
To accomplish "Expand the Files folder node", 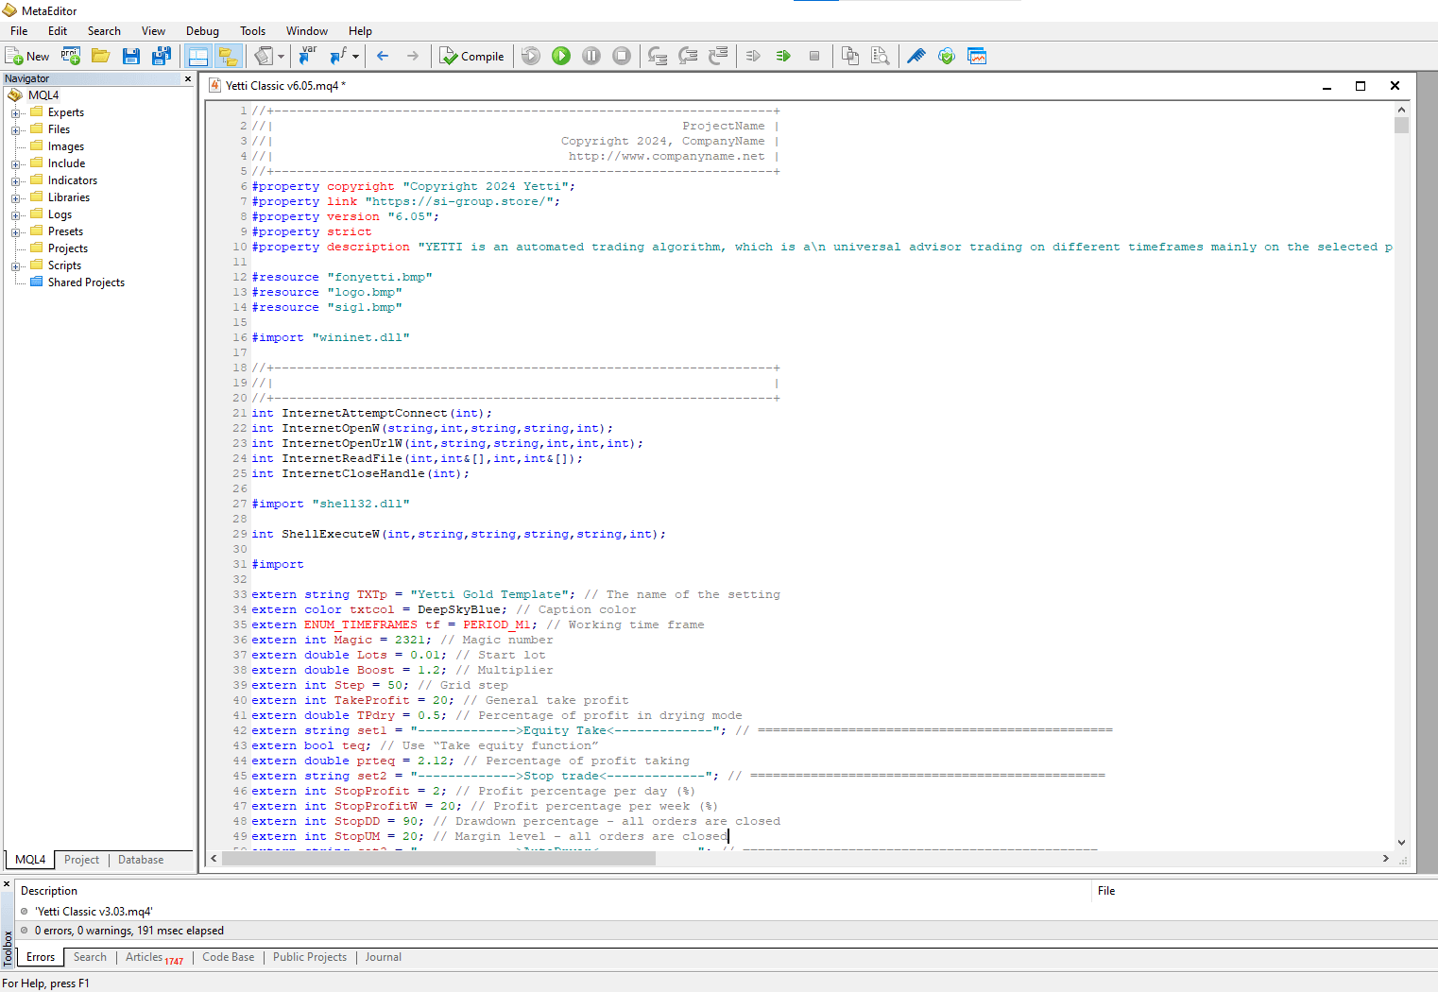I will pyautogui.click(x=16, y=130).
